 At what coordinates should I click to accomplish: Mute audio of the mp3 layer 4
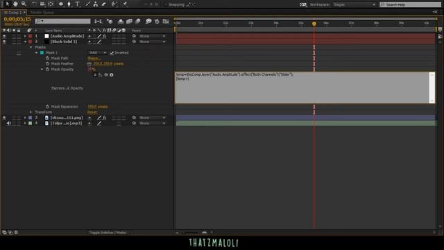[9, 124]
